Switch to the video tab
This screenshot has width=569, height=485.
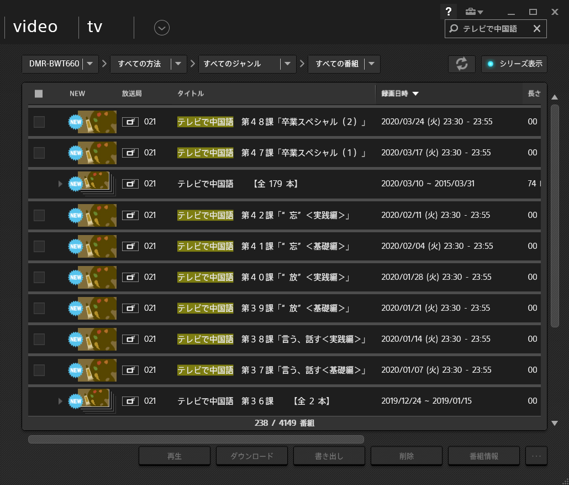[x=35, y=27]
